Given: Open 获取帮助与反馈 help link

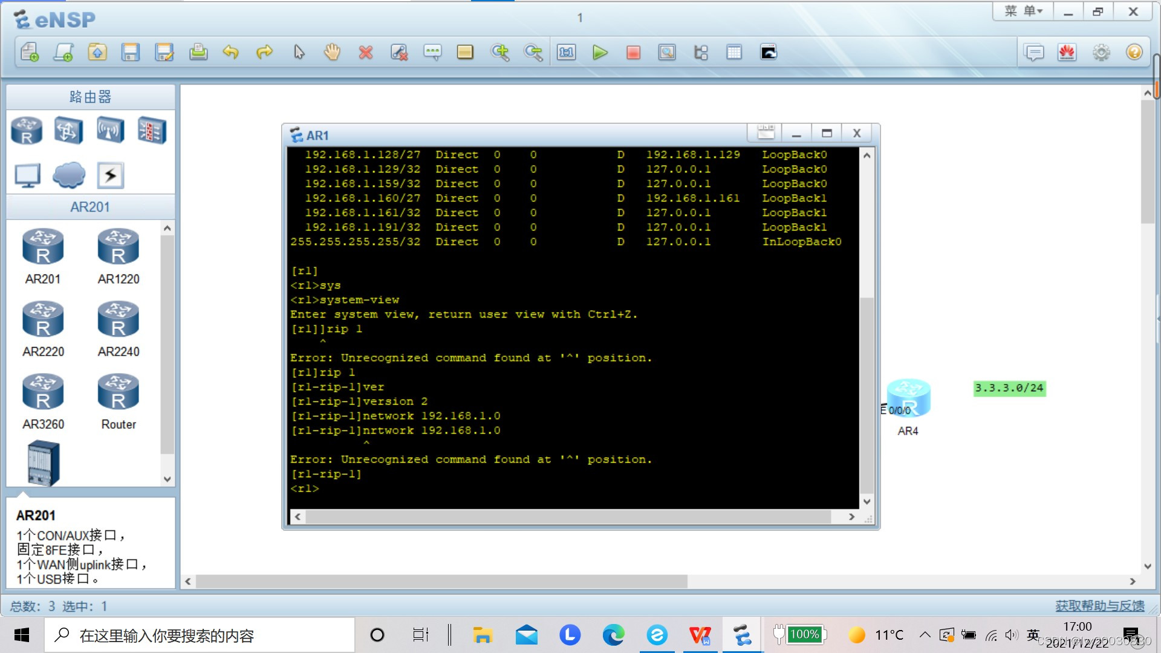Looking at the screenshot, I should point(1099,606).
